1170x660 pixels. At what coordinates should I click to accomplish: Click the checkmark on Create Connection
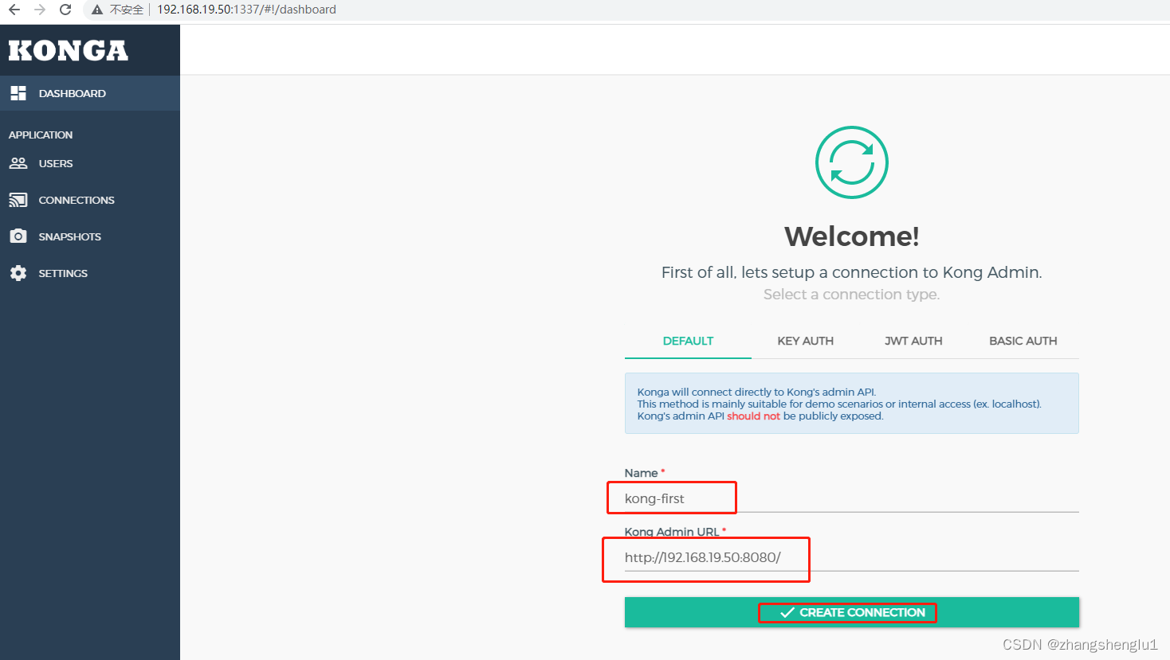[x=787, y=612]
